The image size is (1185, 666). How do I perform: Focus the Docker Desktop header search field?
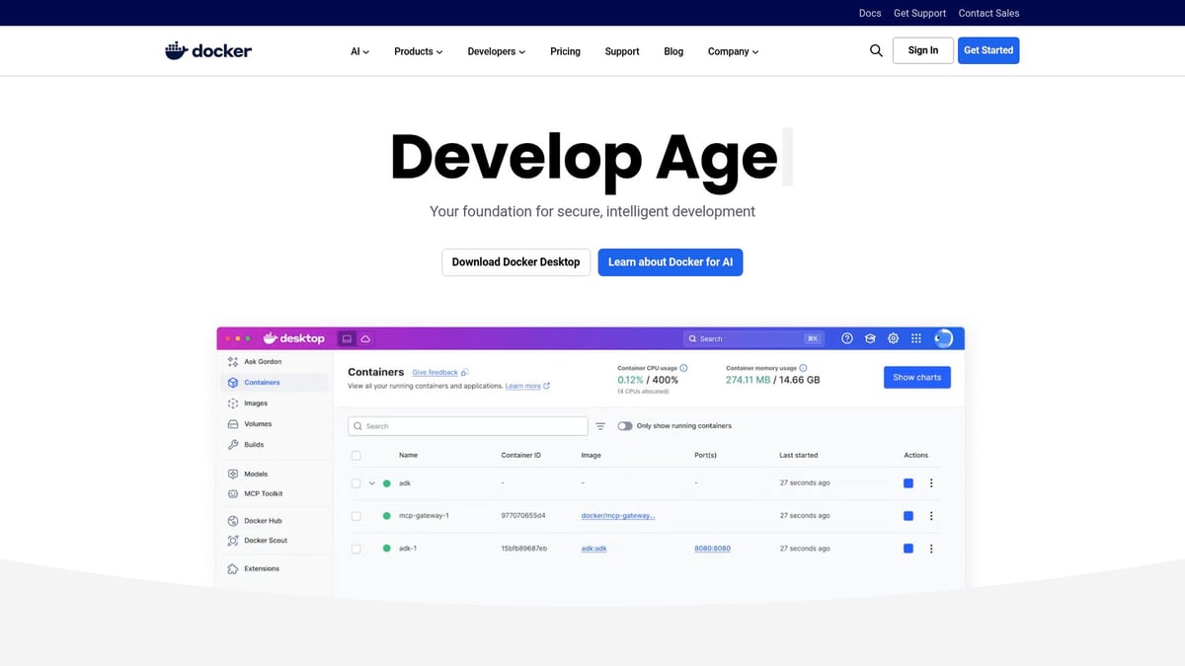coord(755,338)
